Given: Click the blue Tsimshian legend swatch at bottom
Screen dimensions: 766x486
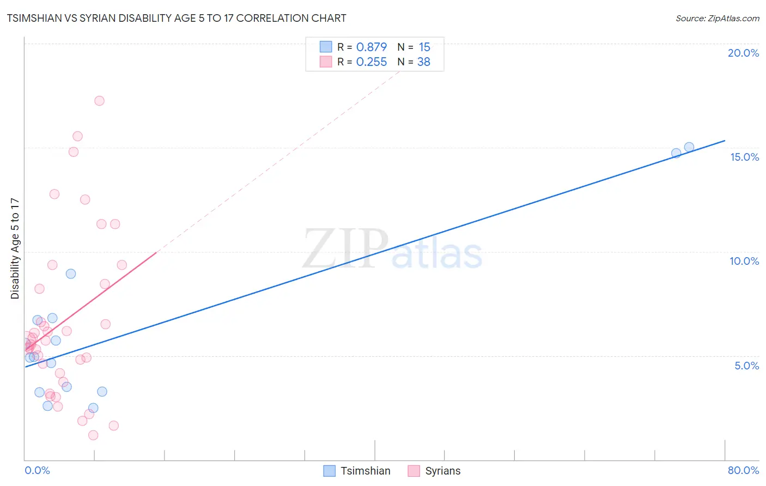Looking at the screenshot, I should click(329, 471).
